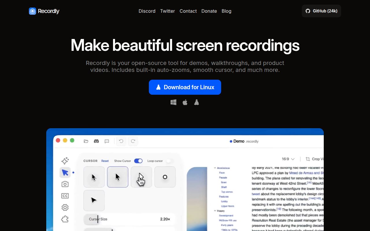Choose the arrow-with-hand cursor style tile
This screenshot has width=370, height=231.
click(141, 177)
